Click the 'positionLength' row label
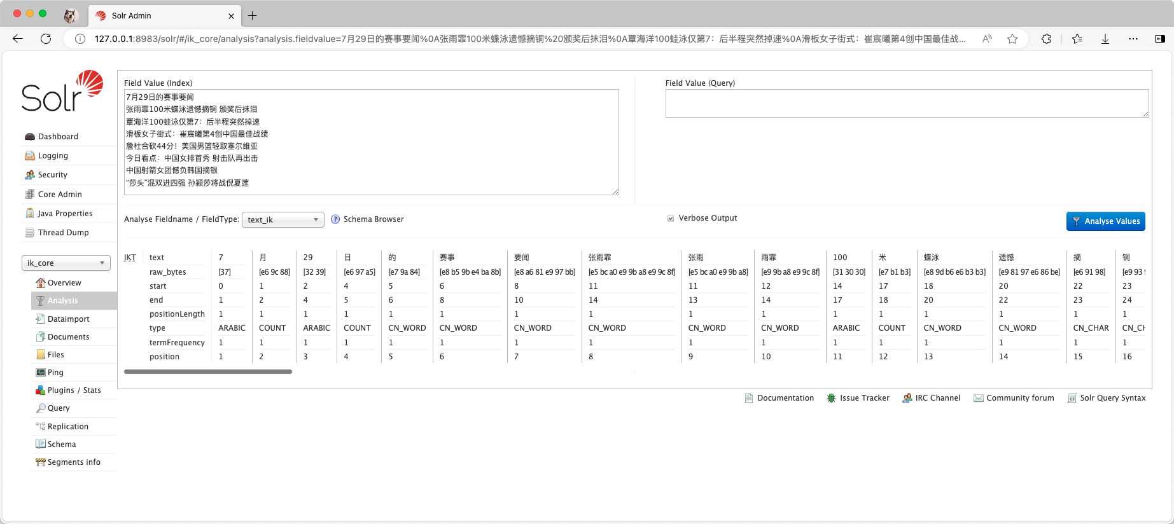1174x524 pixels. pos(177,314)
